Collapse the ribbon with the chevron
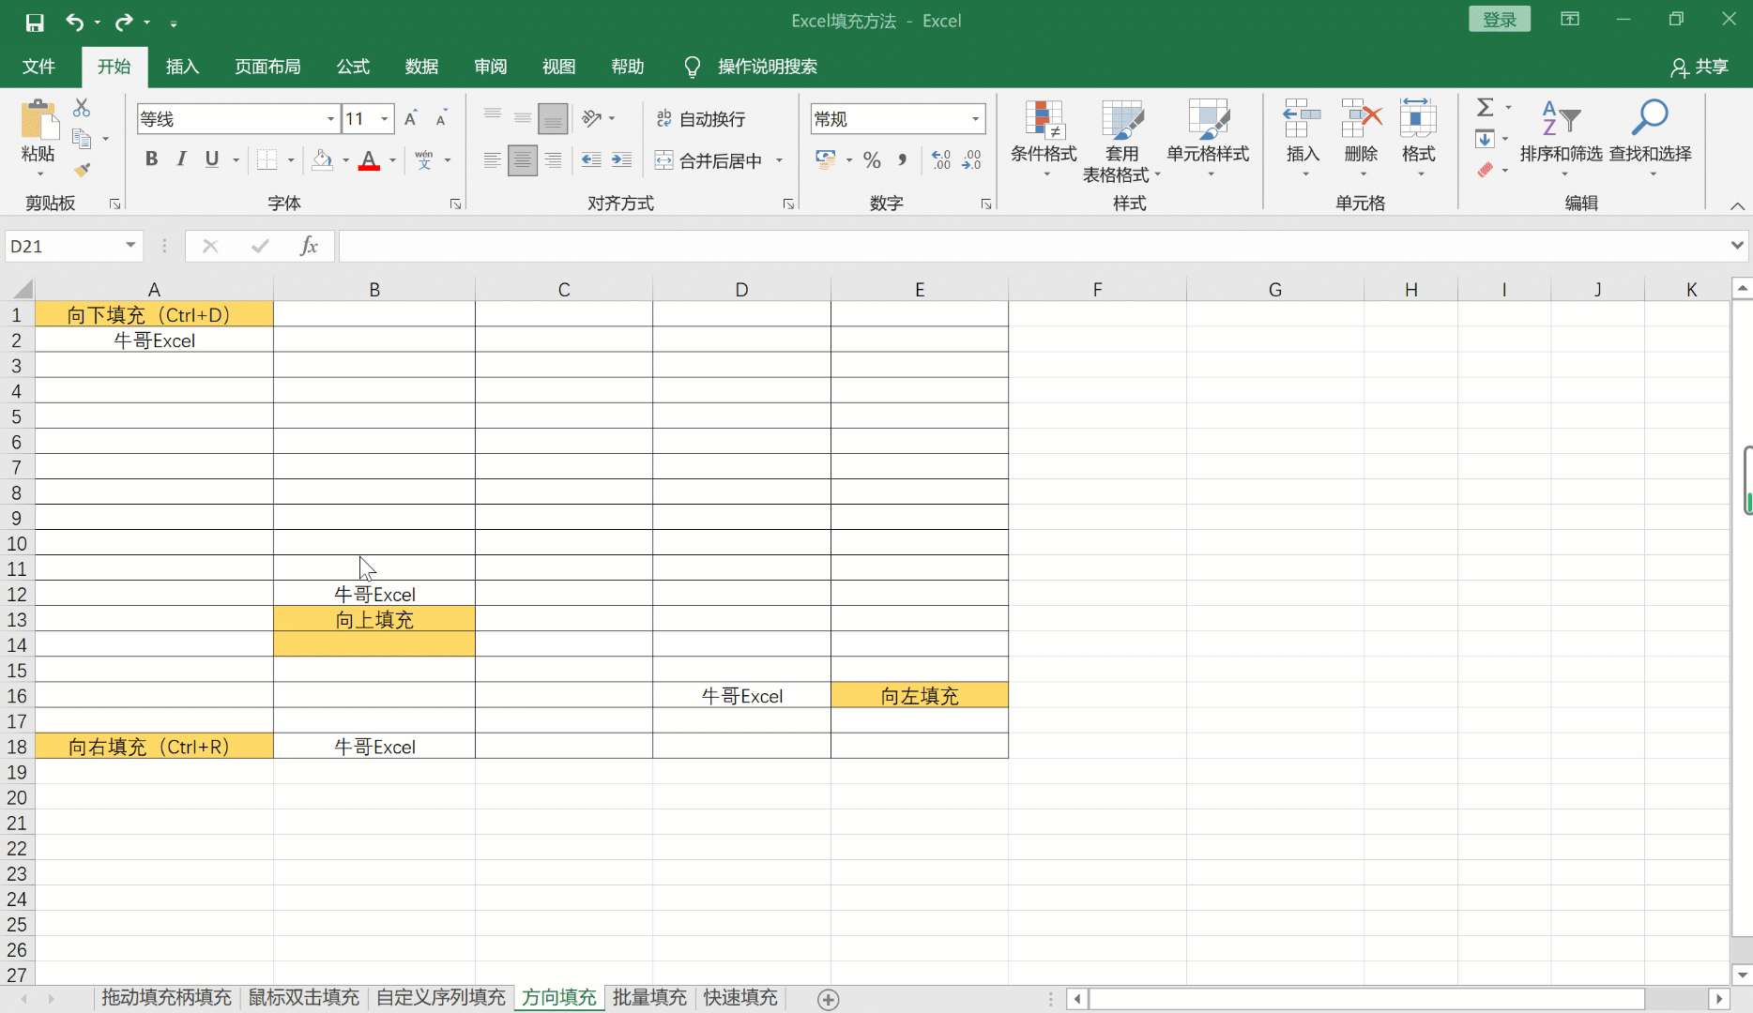The image size is (1753, 1013). (x=1737, y=205)
